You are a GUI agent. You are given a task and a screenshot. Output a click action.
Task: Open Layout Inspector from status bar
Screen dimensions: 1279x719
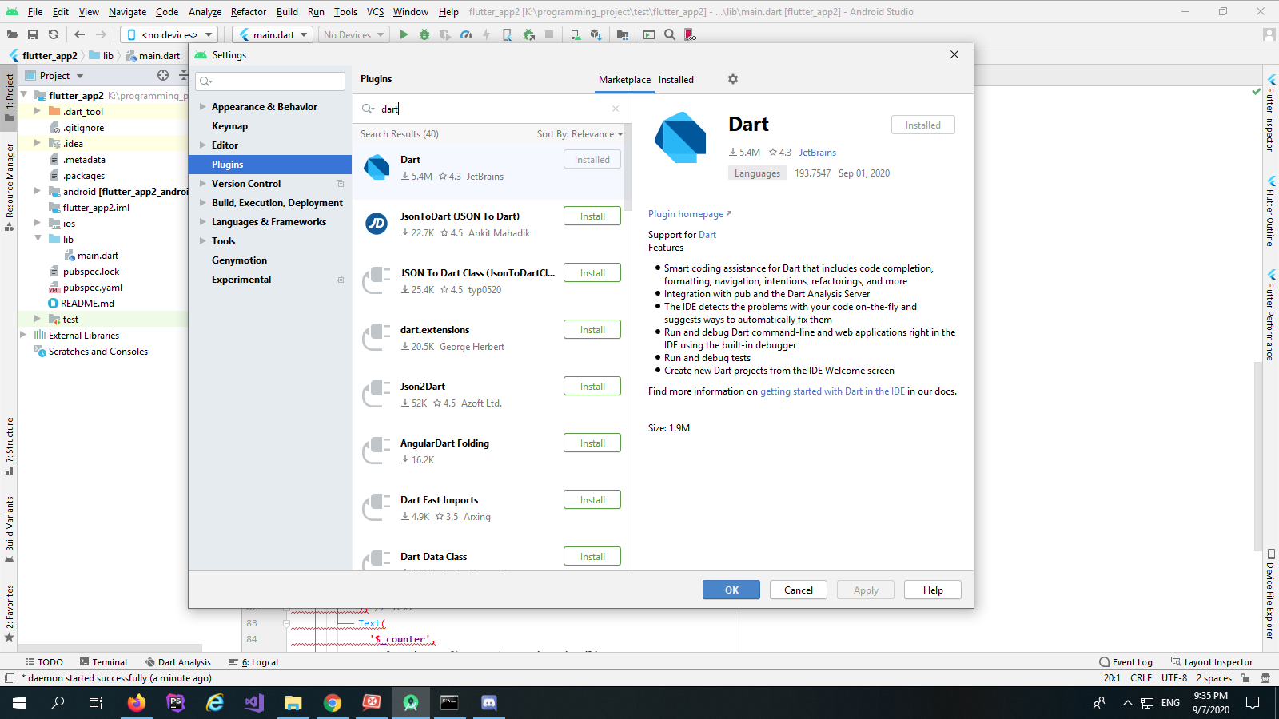pyautogui.click(x=1212, y=662)
